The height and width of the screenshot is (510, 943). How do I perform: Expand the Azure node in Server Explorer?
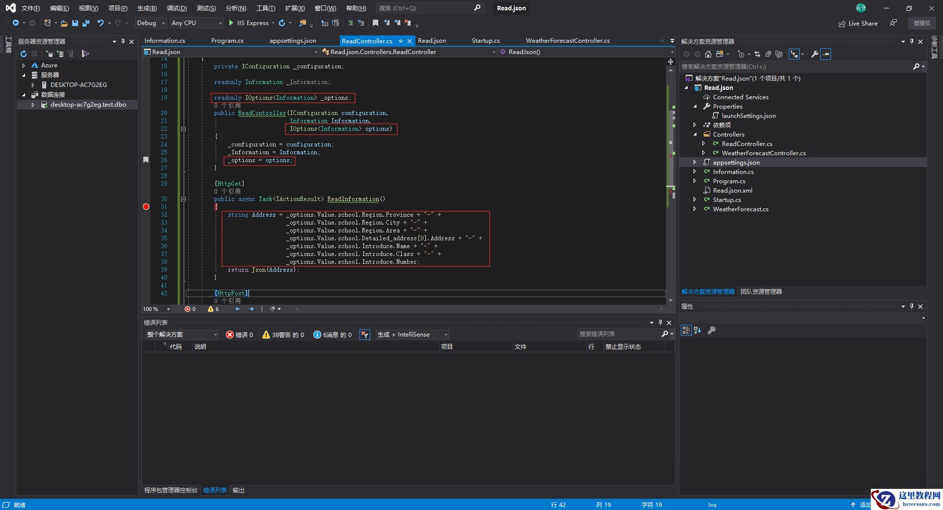point(24,65)
